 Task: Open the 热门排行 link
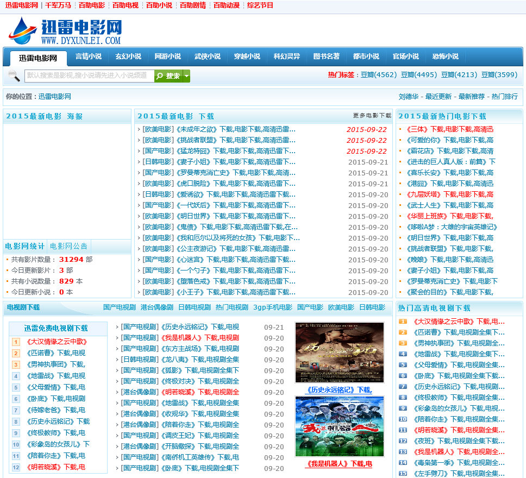[504, 97]
